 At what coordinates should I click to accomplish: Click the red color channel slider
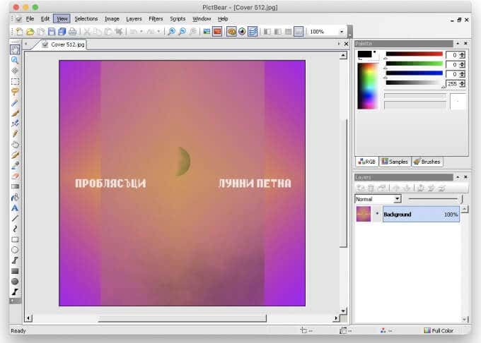414,54
